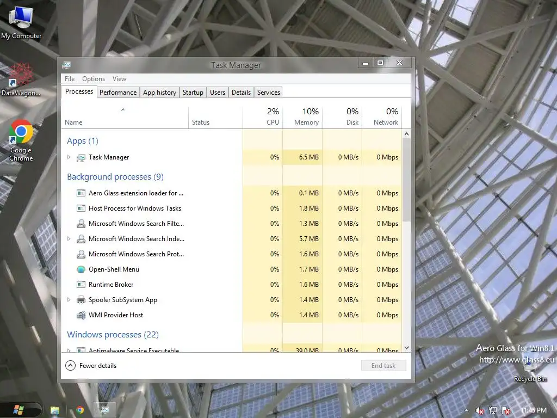The image size is (557, 418).
Task: Click the WMI Provider Host icon
Action: (81, 315)
